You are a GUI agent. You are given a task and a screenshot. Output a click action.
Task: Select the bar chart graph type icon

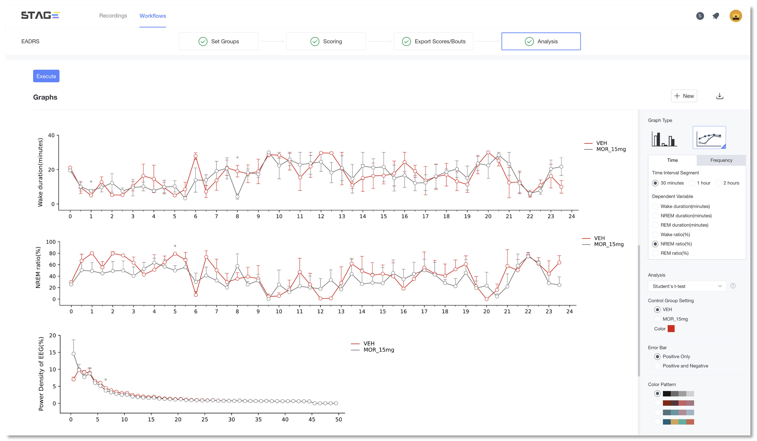[x=664, y=139]
